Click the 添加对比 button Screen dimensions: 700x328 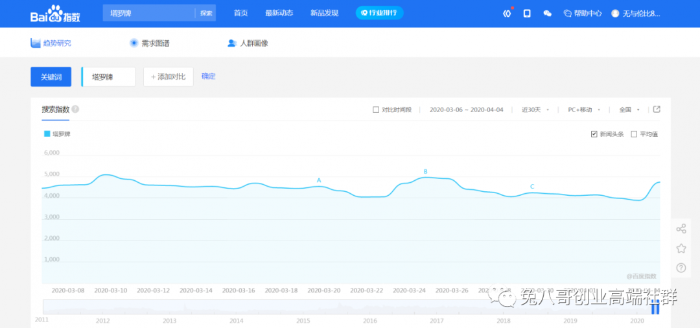pyautogui.click(x=168, y=76)
